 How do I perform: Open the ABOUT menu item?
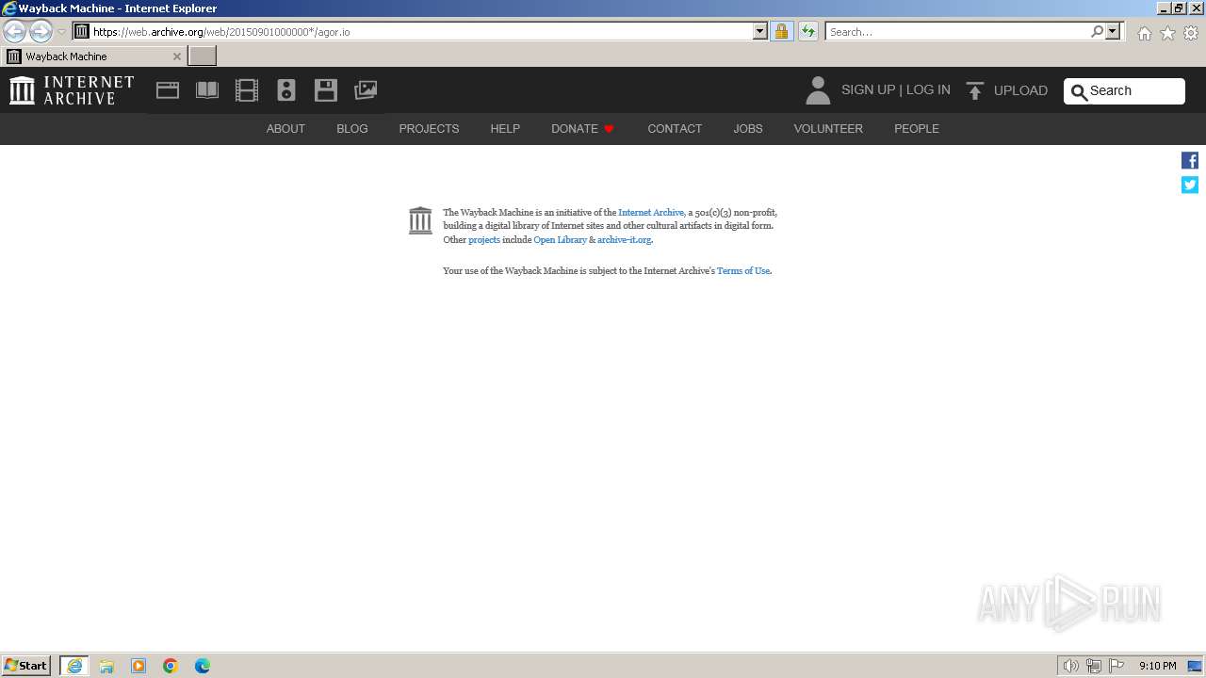pos(285,129)
